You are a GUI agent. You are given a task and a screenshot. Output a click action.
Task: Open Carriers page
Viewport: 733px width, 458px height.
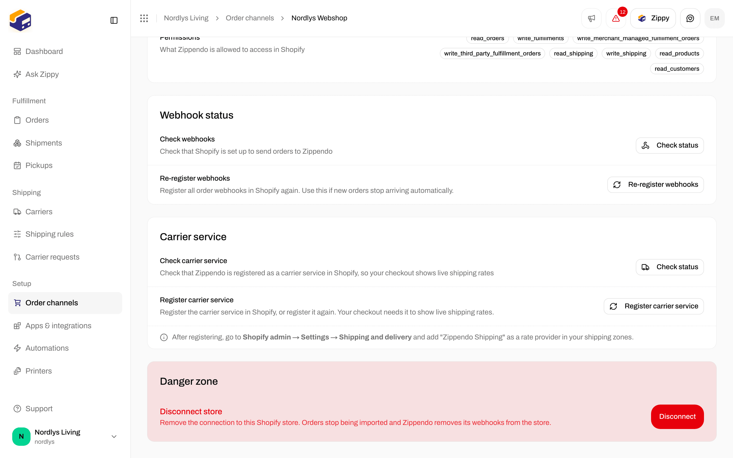click(65, 212)
